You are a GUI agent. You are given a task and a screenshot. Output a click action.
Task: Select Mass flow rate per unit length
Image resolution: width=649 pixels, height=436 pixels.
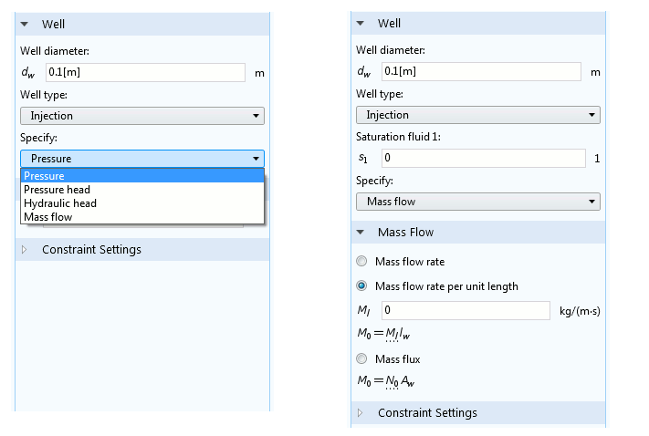tap(362, 285)
